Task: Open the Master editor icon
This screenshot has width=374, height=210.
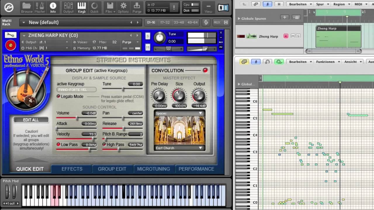Action: [x=40, y=7]
